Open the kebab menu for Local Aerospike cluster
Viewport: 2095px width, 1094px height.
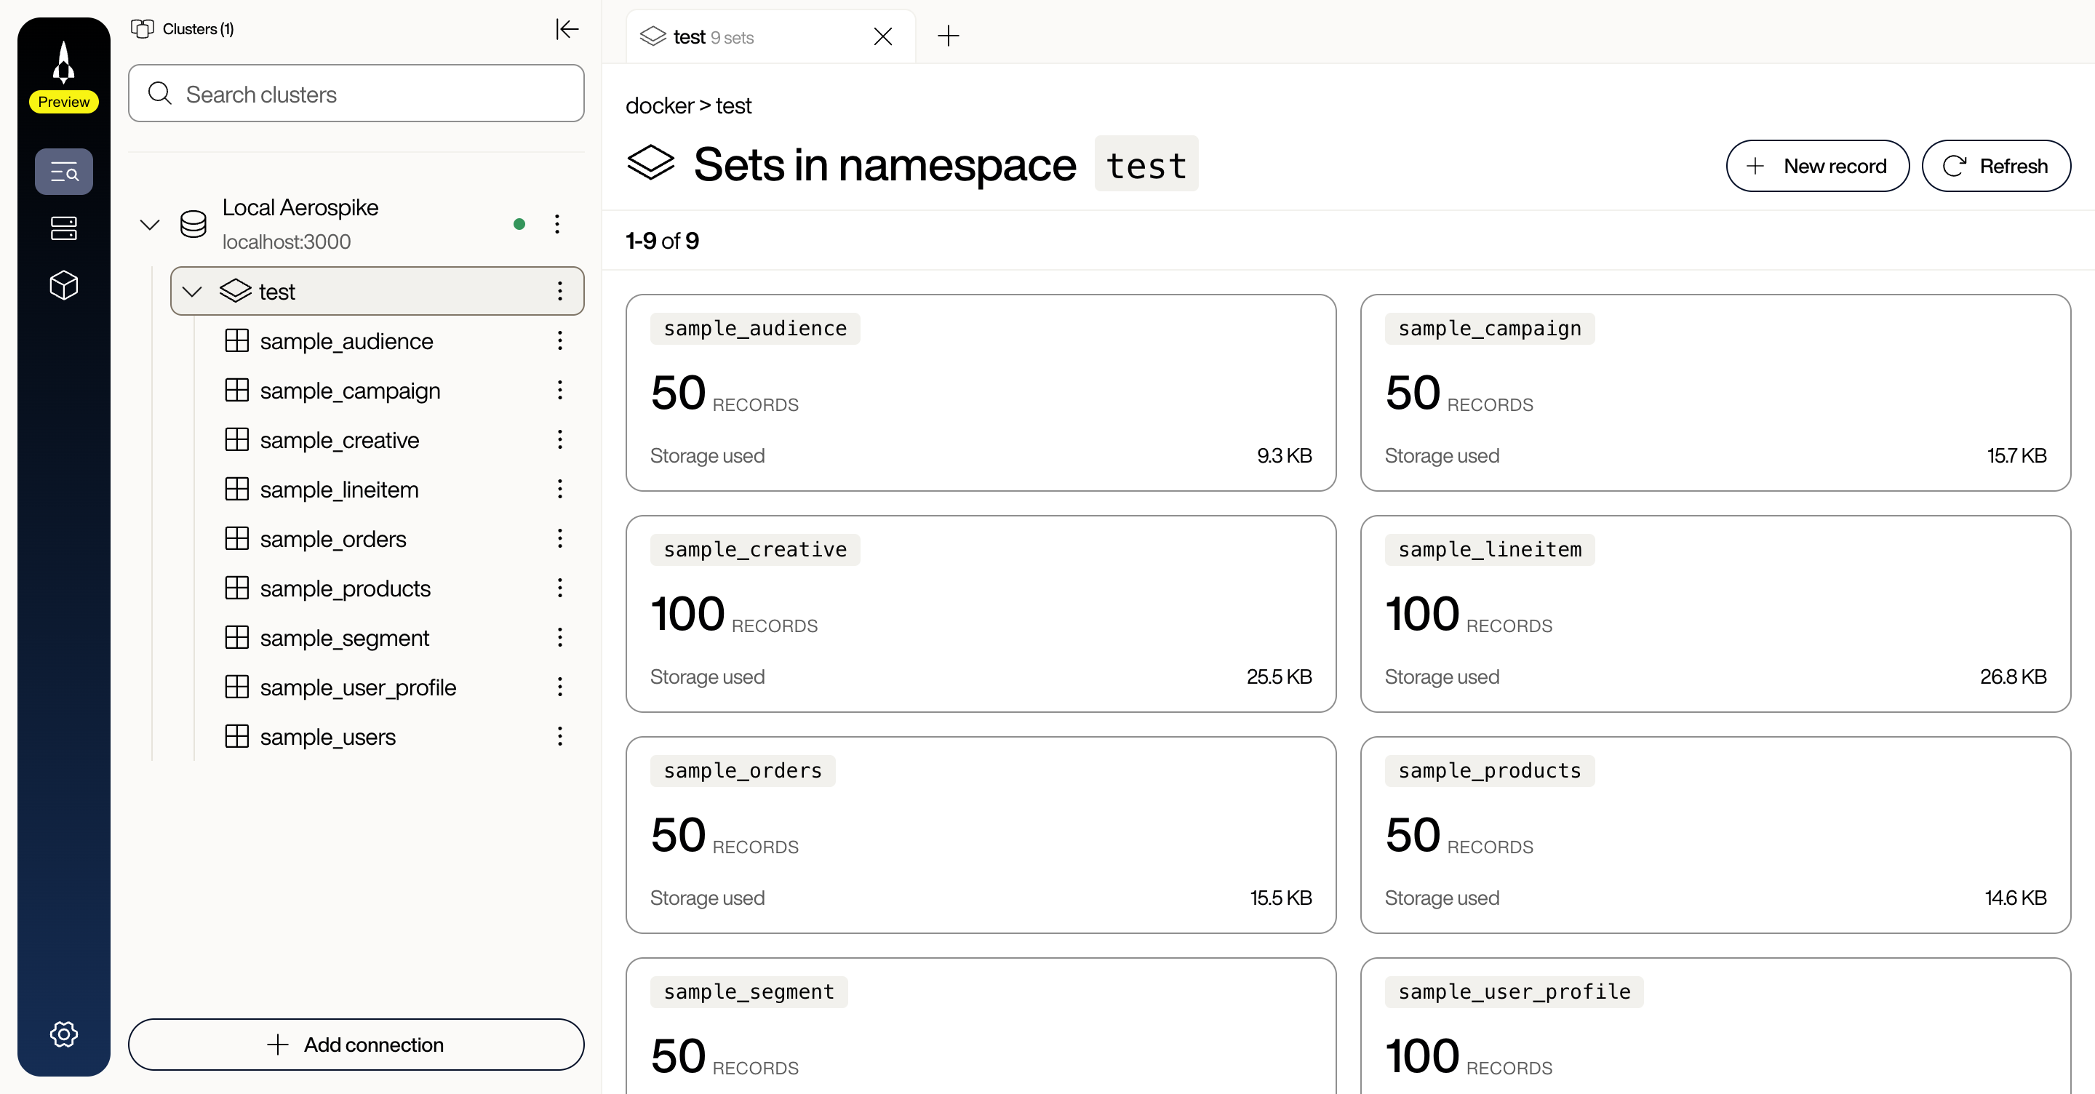point(557,224)
